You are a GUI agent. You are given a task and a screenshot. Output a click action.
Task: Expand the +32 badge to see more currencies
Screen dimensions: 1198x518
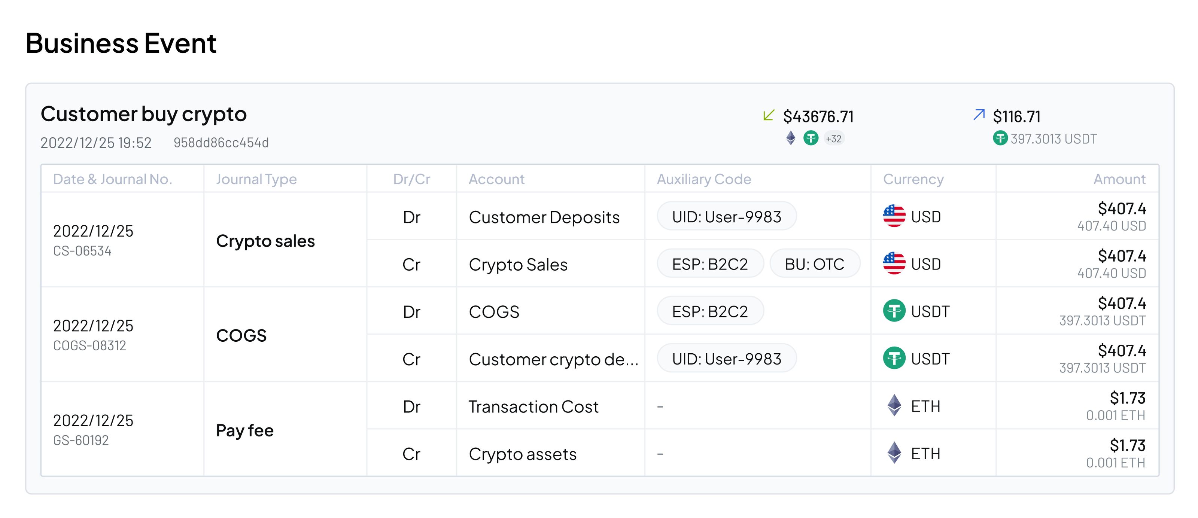click(x=834, y=138)
